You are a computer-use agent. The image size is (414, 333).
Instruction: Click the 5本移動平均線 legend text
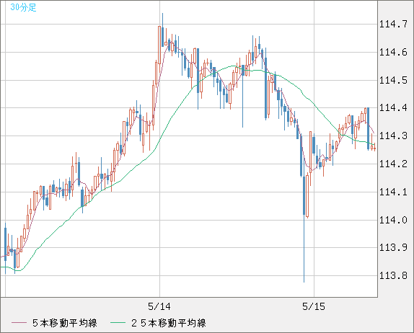pos(65,323)
